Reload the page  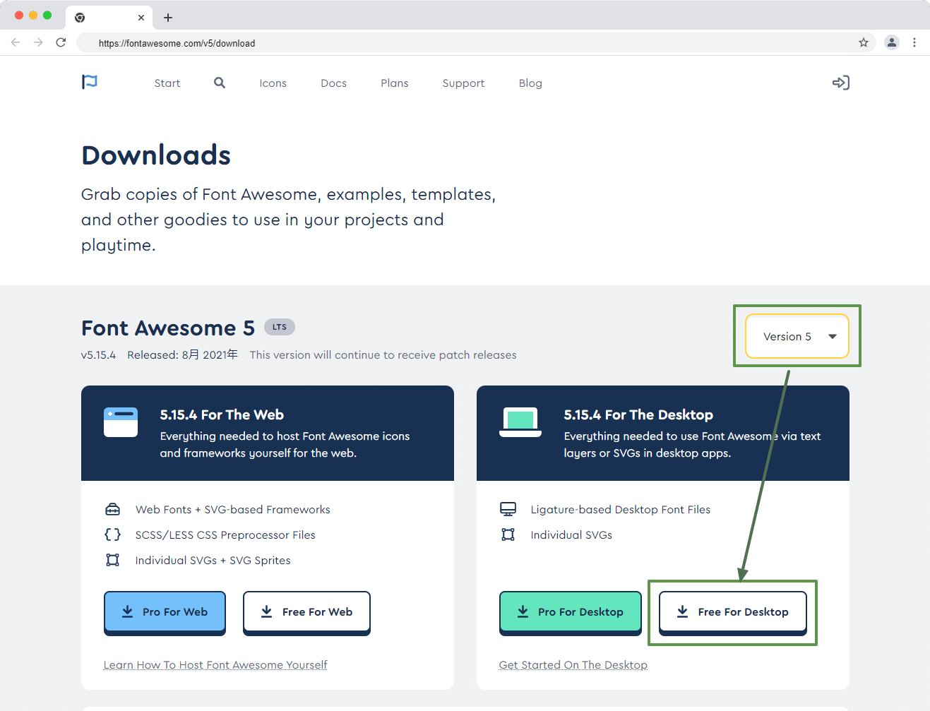coord(61,42)
